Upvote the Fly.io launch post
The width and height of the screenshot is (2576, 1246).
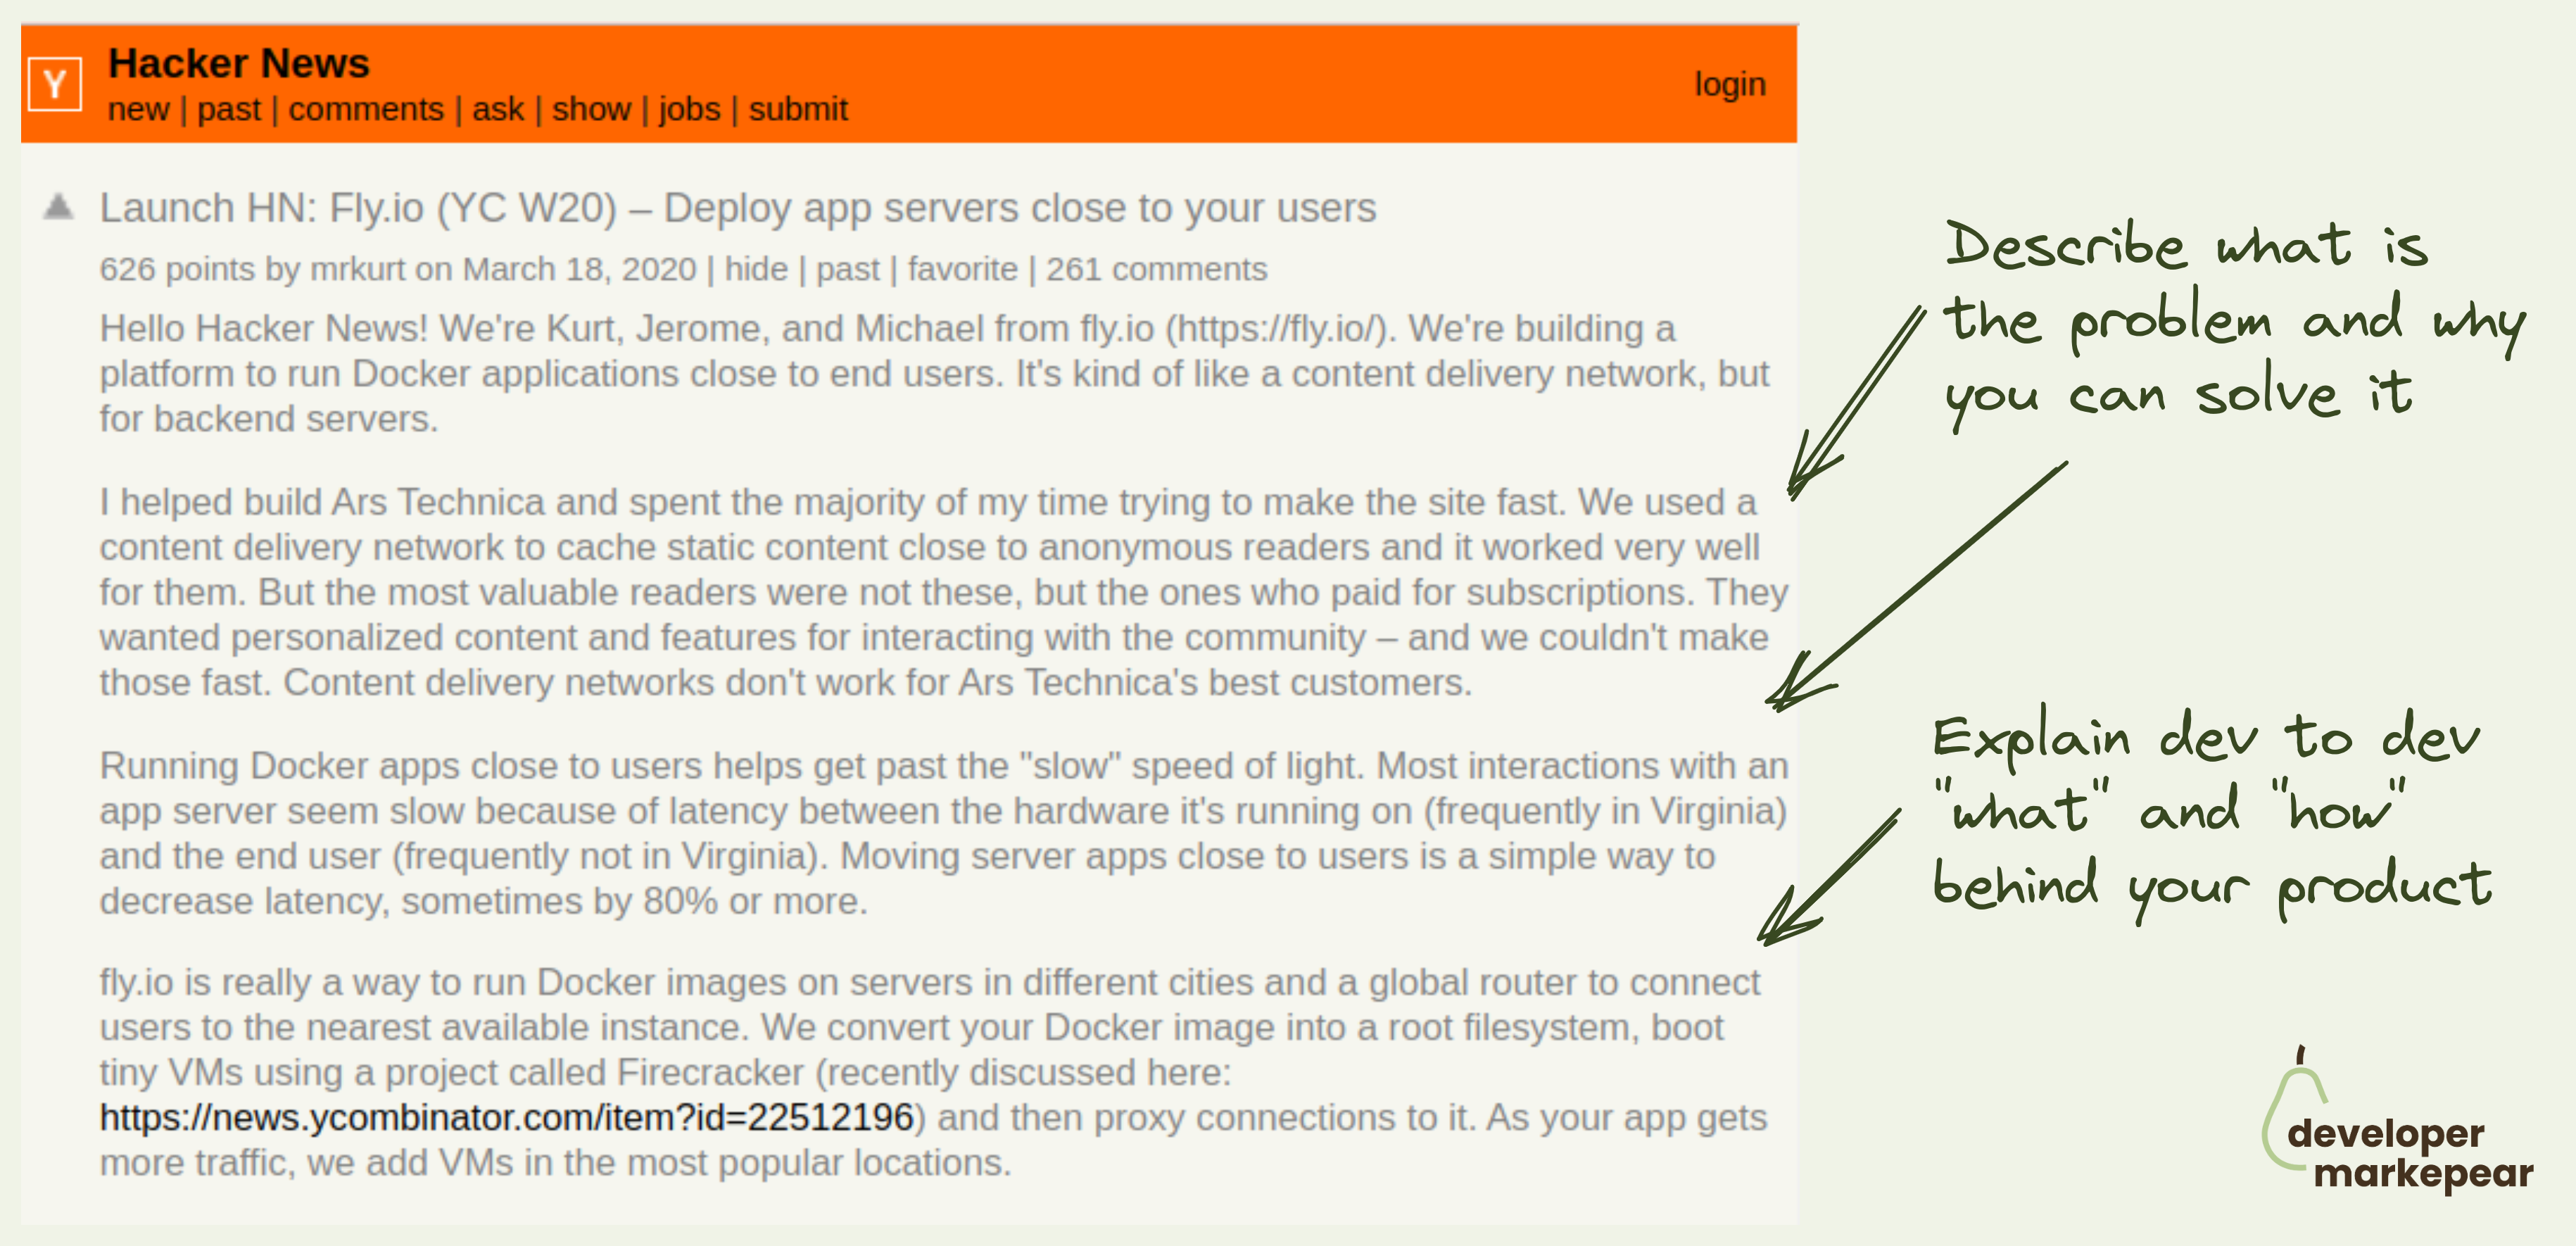pos(59,206)
